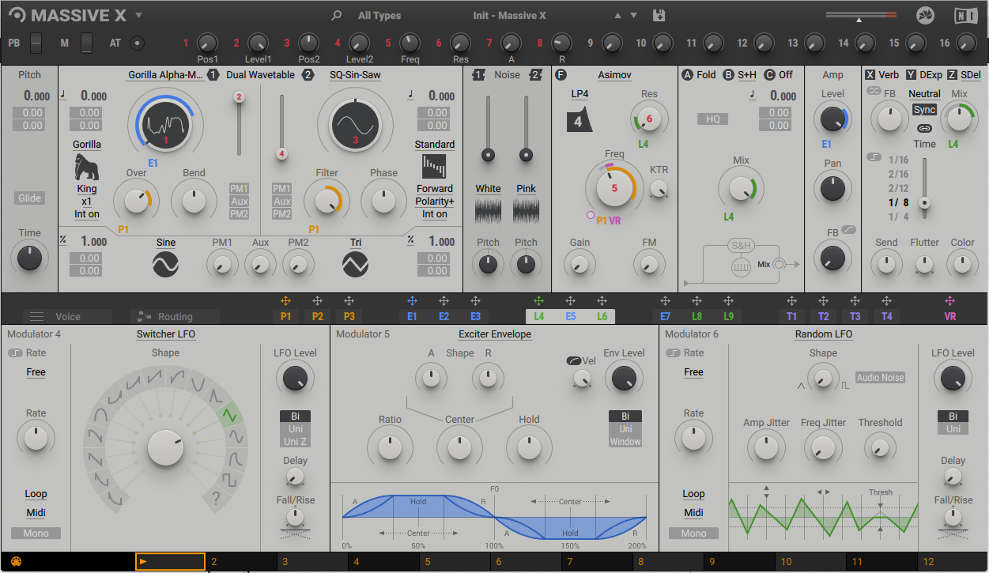Image resolution: width=989 pixels, height=573 pixels.
Task: Click the E1 modulation drag handle
Action: click(412, 301)
